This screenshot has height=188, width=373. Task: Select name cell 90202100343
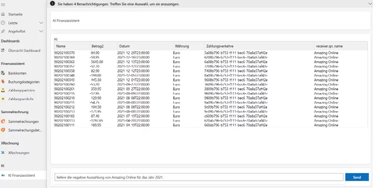(64, 80)
